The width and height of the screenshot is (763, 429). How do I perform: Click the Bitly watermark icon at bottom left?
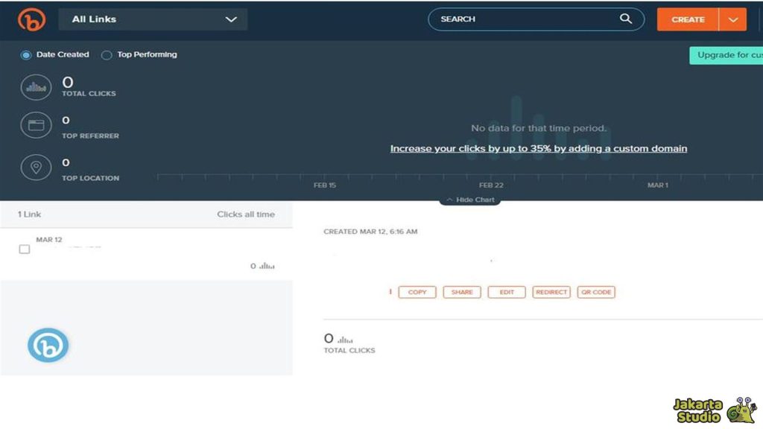pos(48,345)
